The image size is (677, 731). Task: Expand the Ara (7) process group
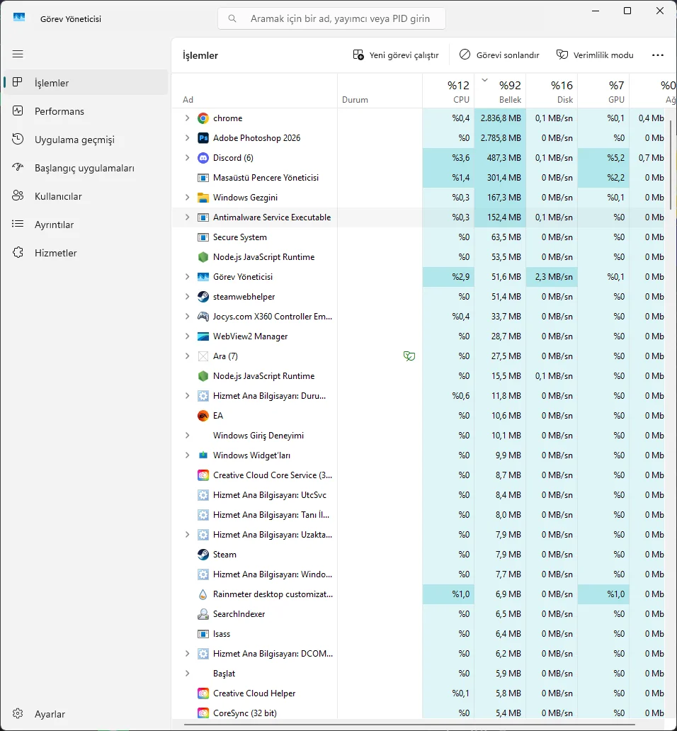click(187, 356)
